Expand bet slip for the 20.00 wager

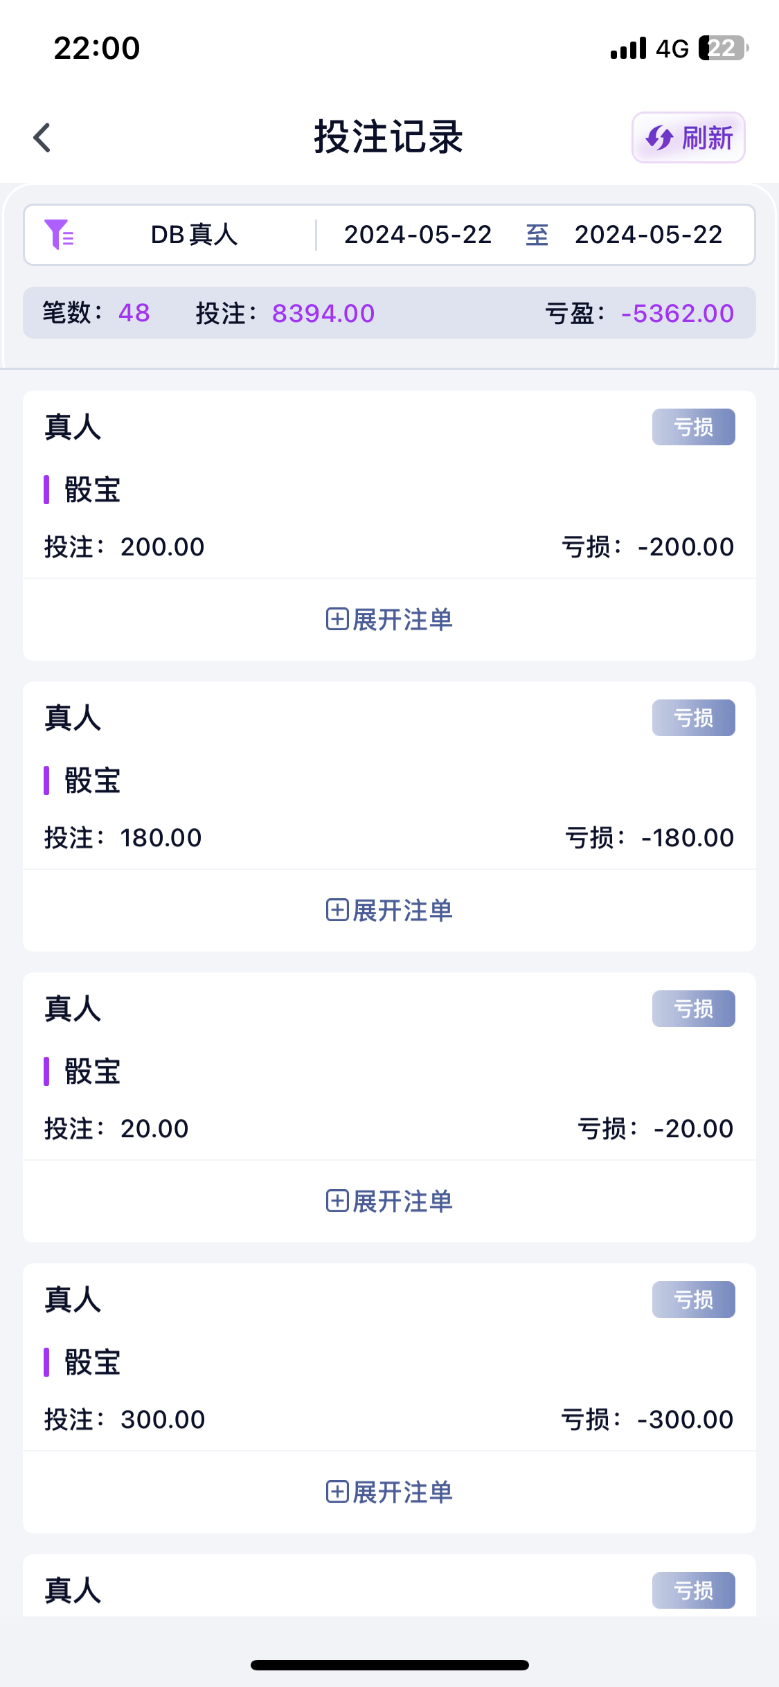(x=402, y=1201)
